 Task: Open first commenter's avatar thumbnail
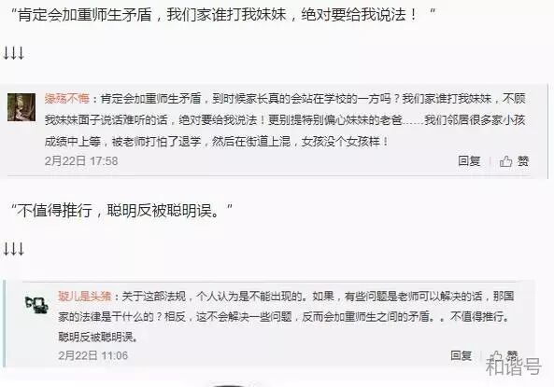click(x=21, y=107)
